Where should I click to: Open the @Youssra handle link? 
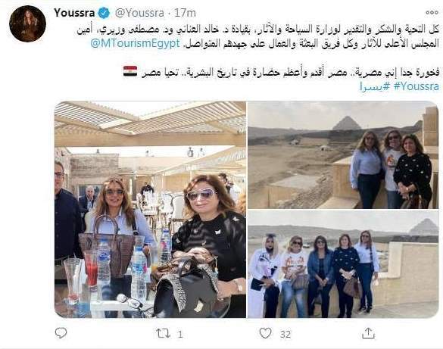[139, 13]
